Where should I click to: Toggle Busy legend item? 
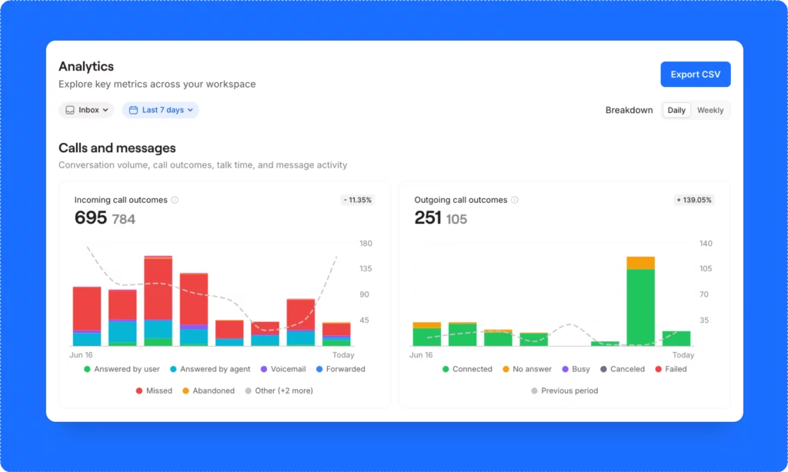pyautogui.click(x=576, y=369)
